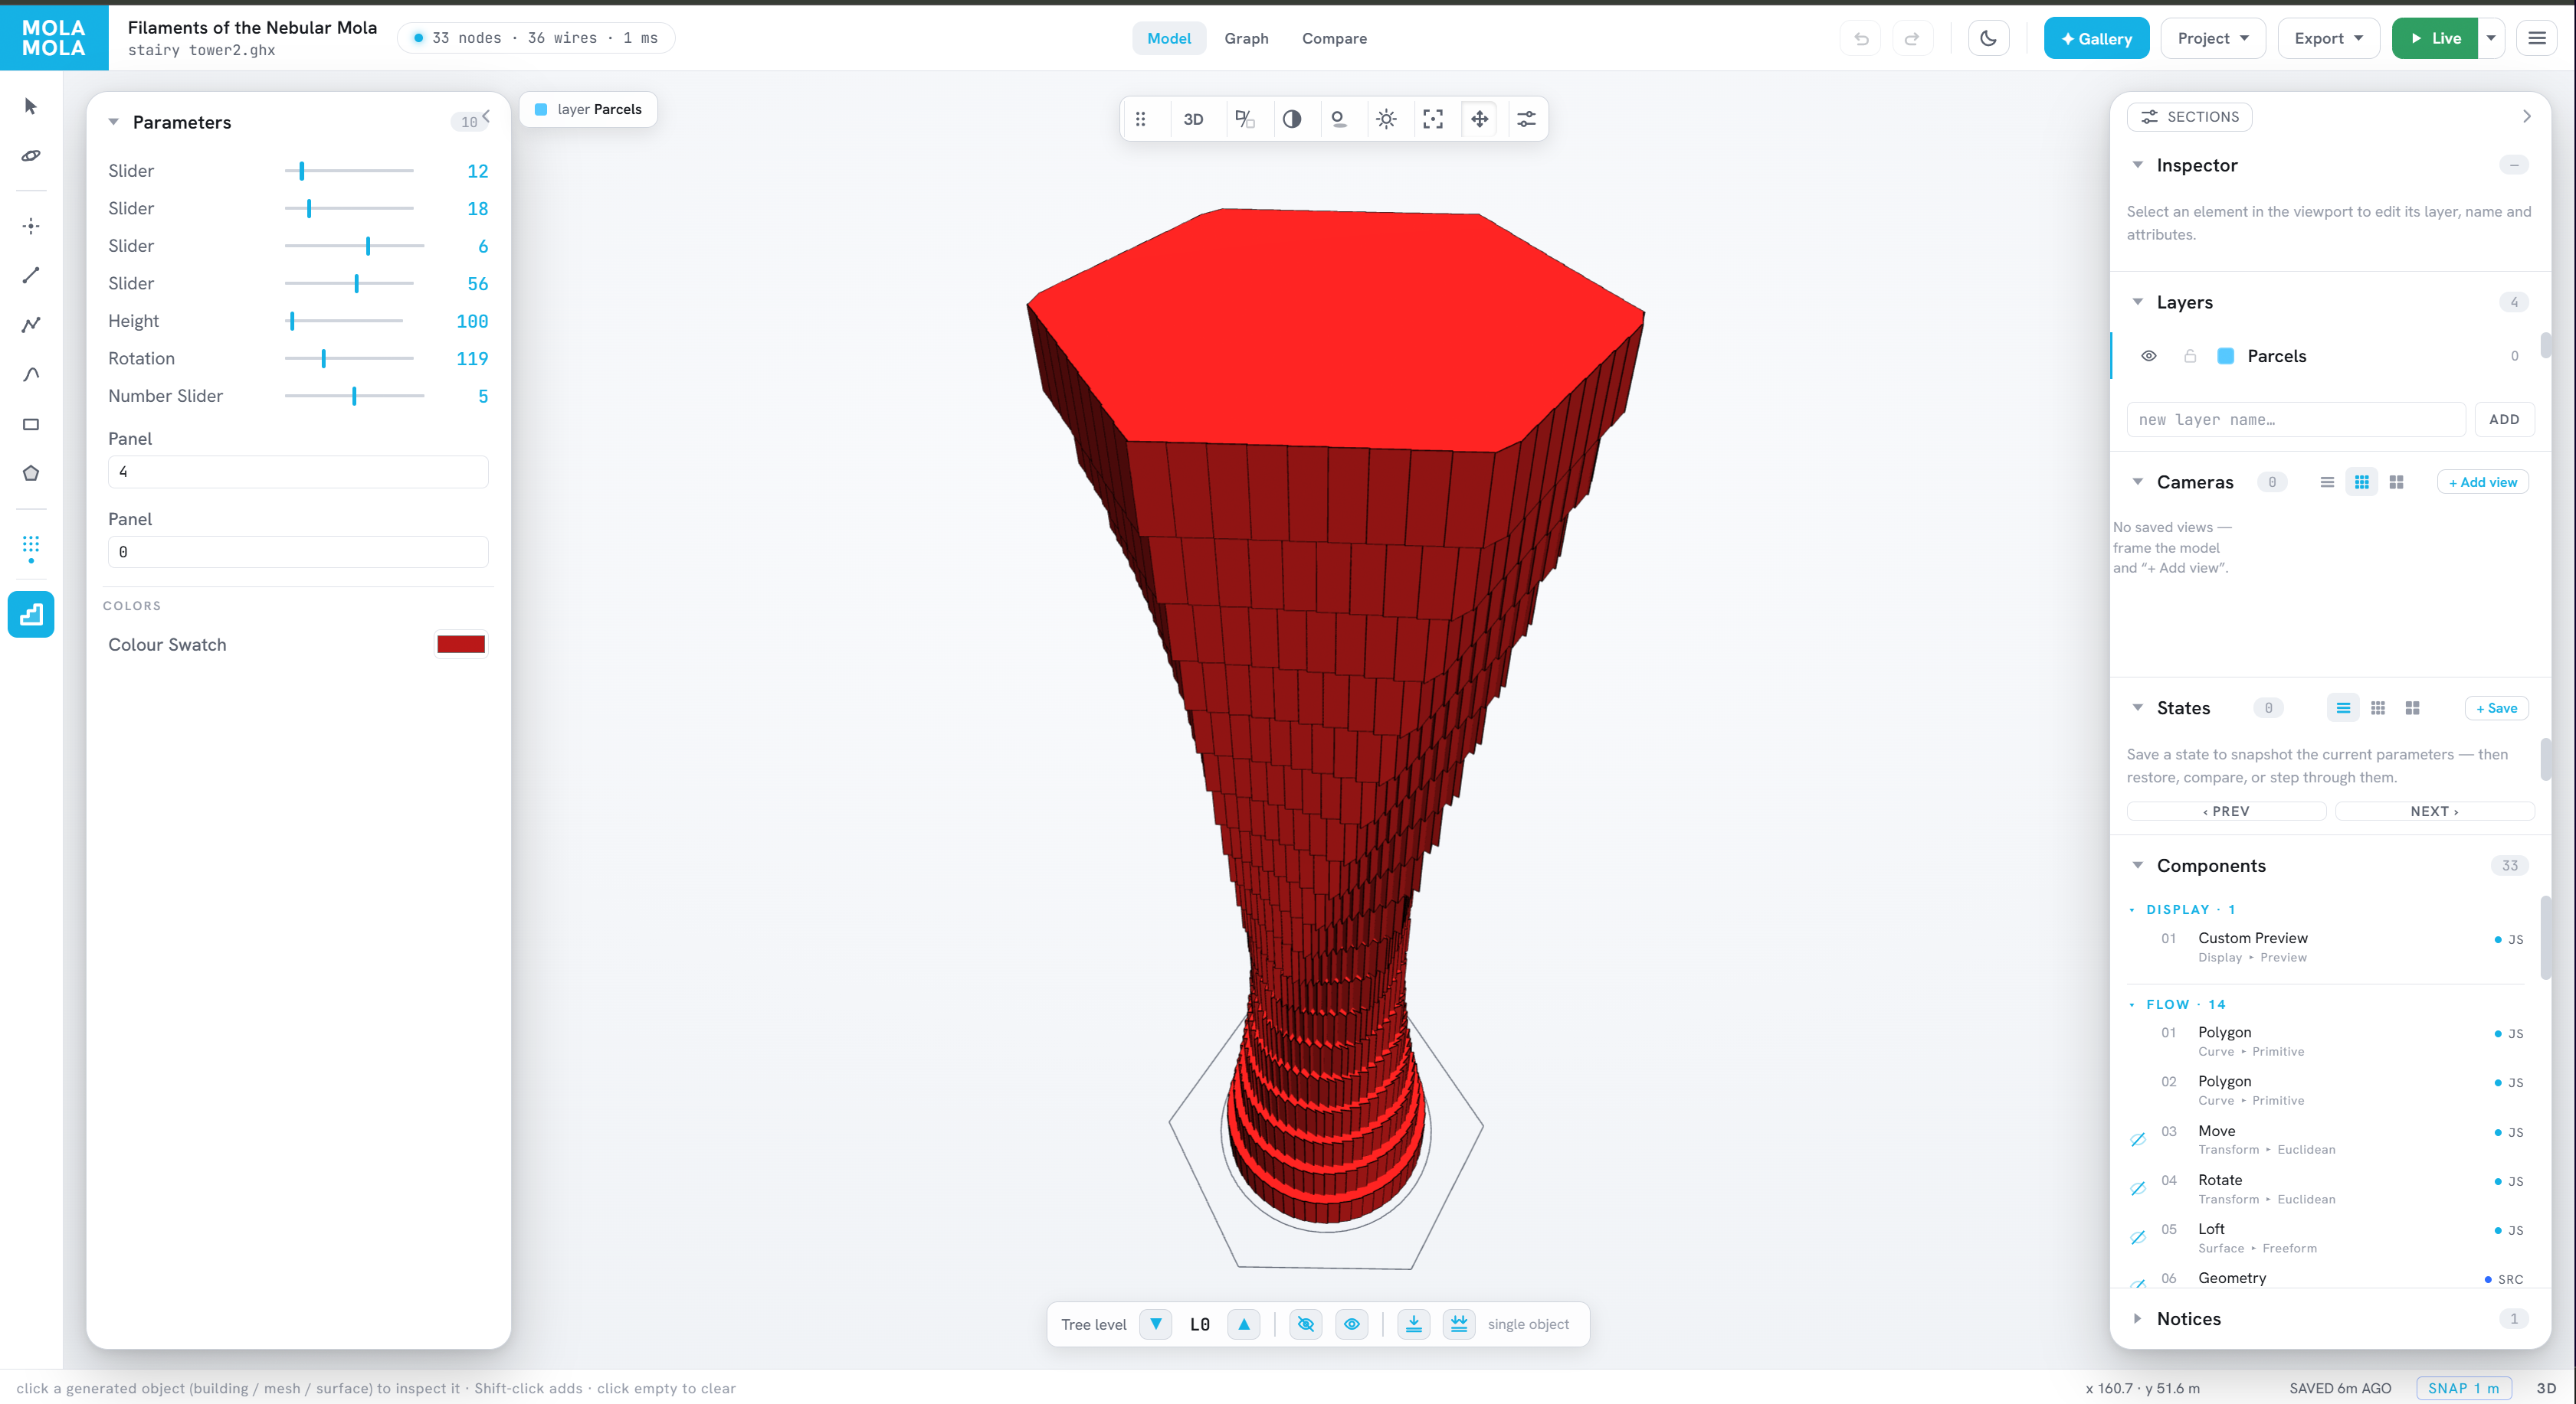Switch to the Compare tab
Image resolution: width=2576 pixels, height=1404 pixels.
click(x=1334, y=39)
